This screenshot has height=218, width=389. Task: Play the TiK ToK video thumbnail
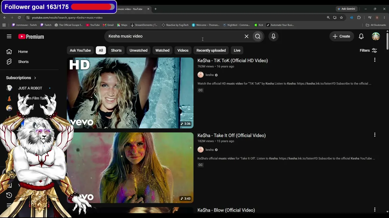(x=130, y=93)
